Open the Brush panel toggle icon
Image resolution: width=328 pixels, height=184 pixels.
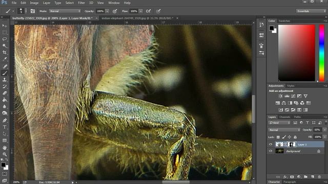pyautogui.click(x=33, y=11)
